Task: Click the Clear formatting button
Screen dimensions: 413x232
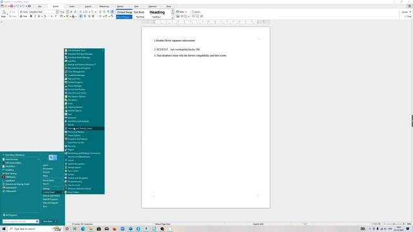Action: coord(24,16)
